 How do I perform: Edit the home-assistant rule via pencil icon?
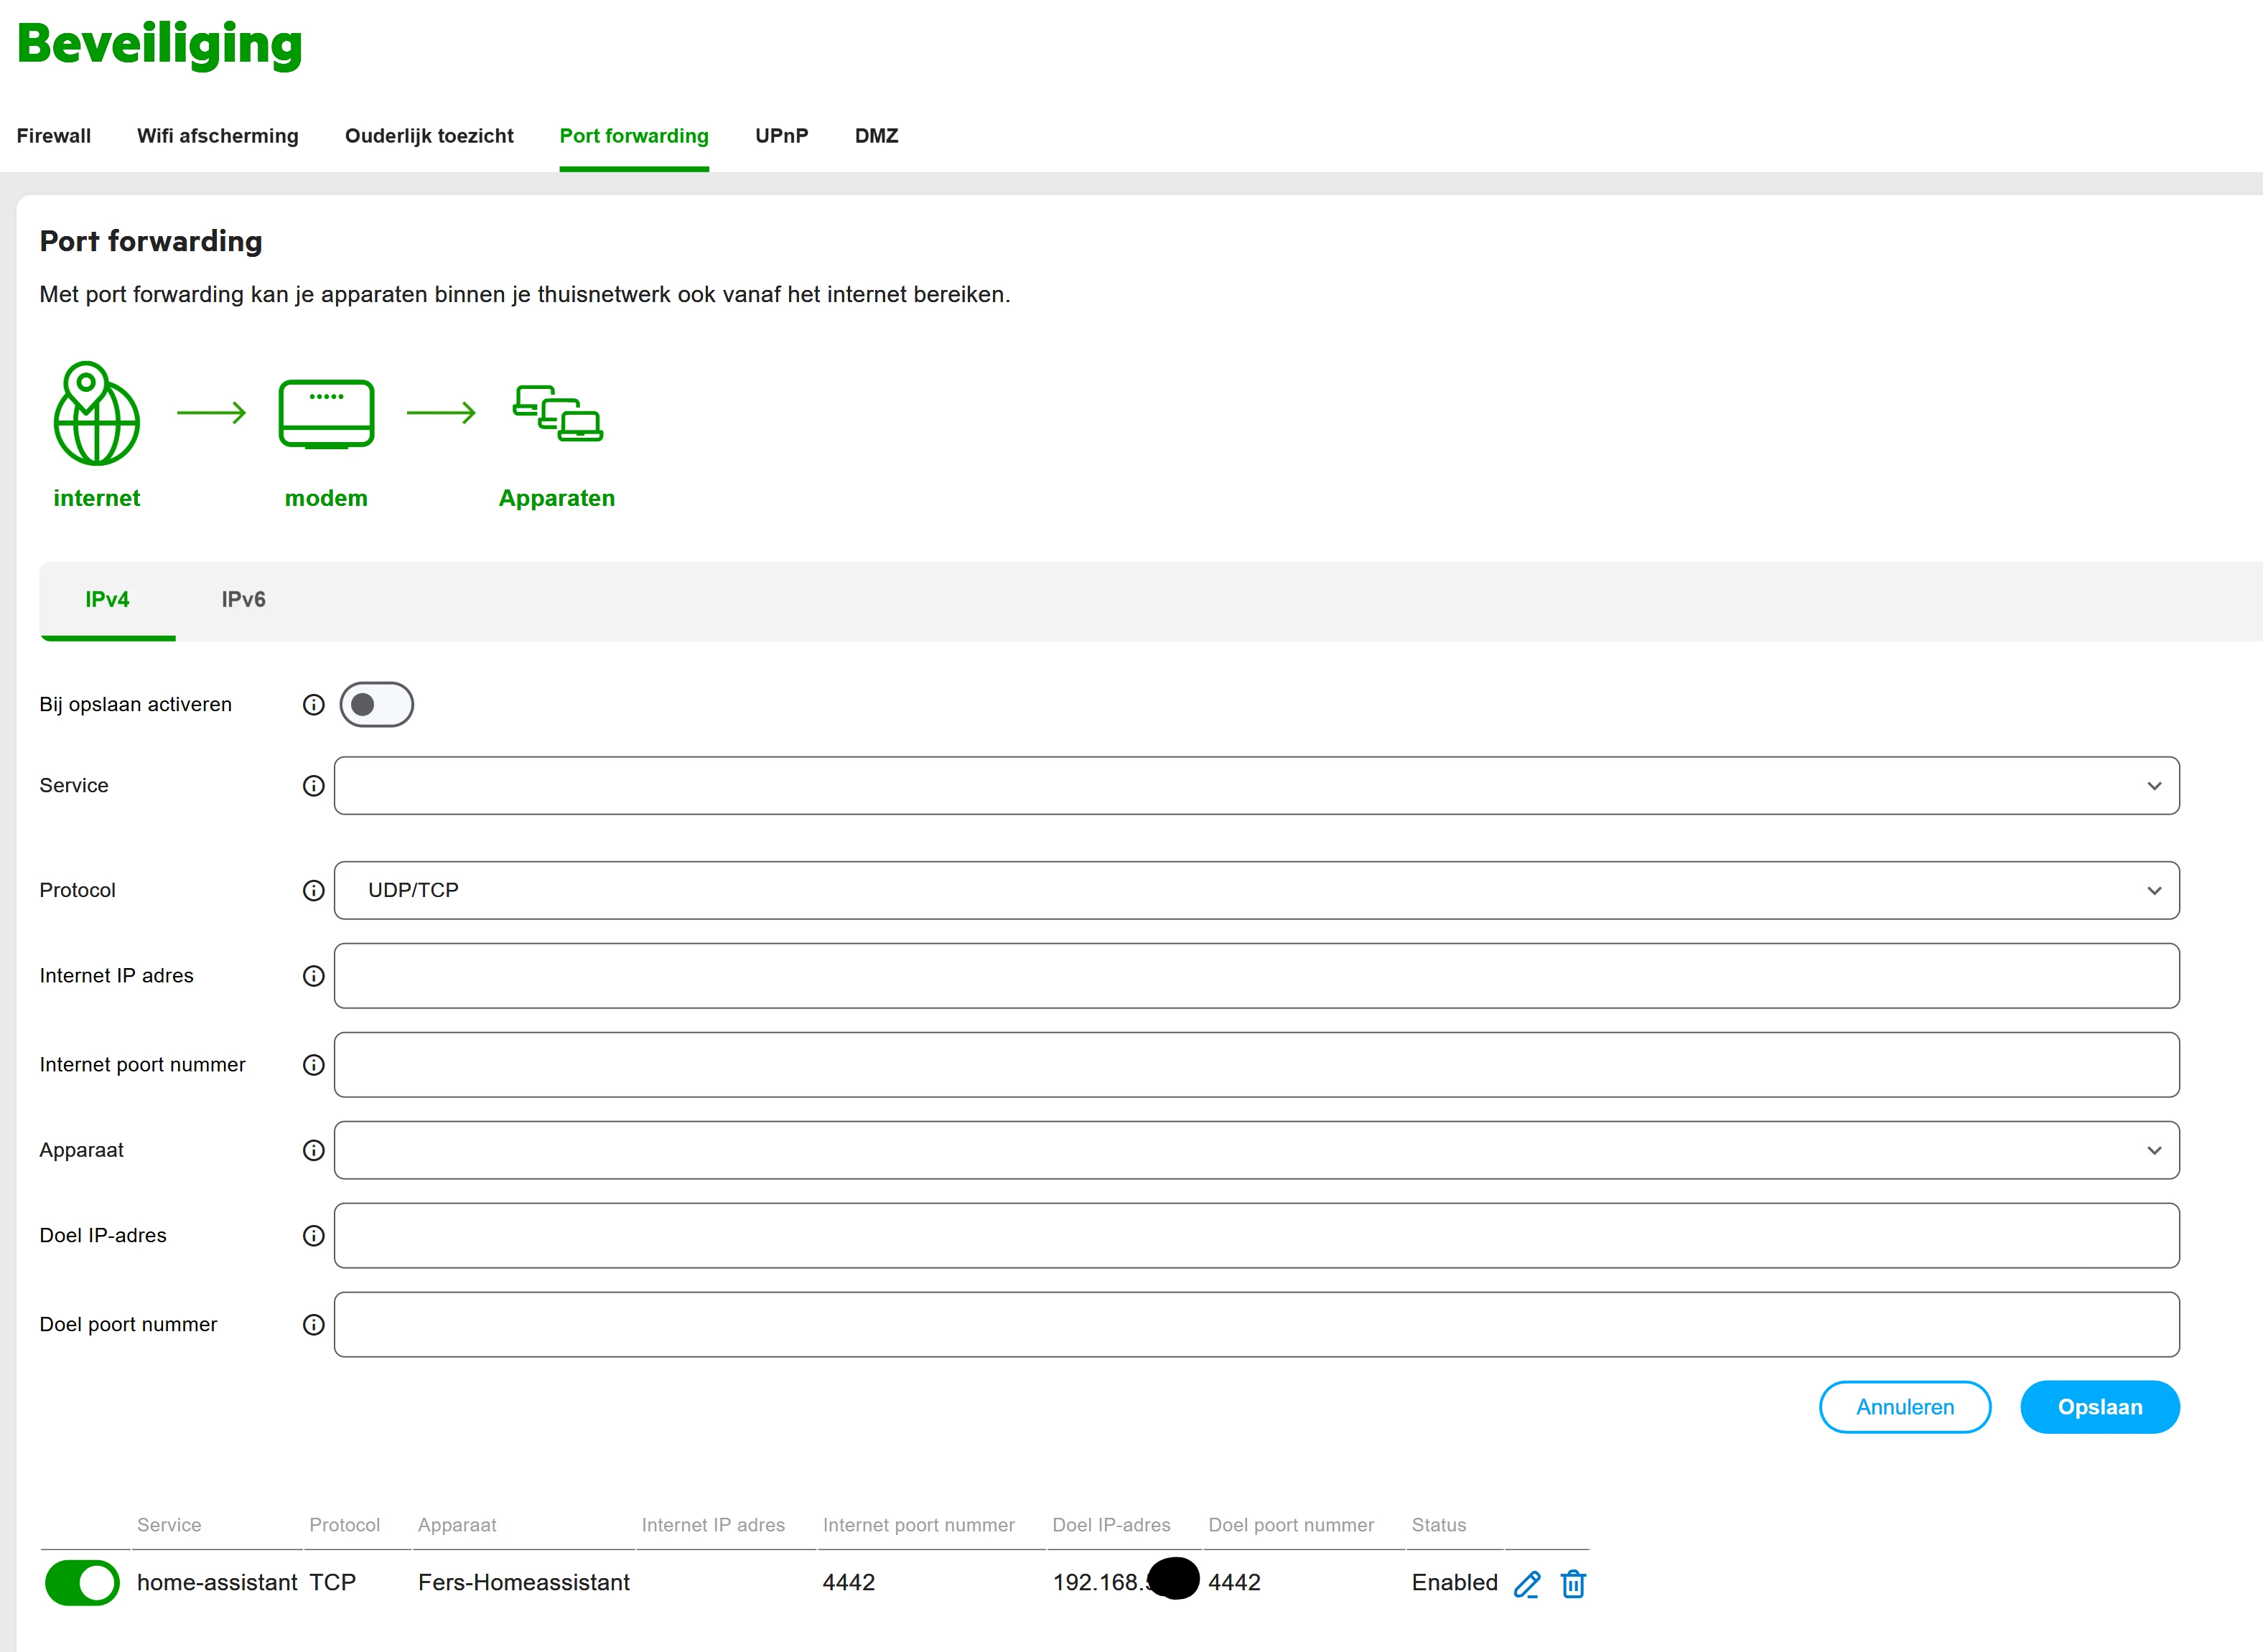1526,1584
